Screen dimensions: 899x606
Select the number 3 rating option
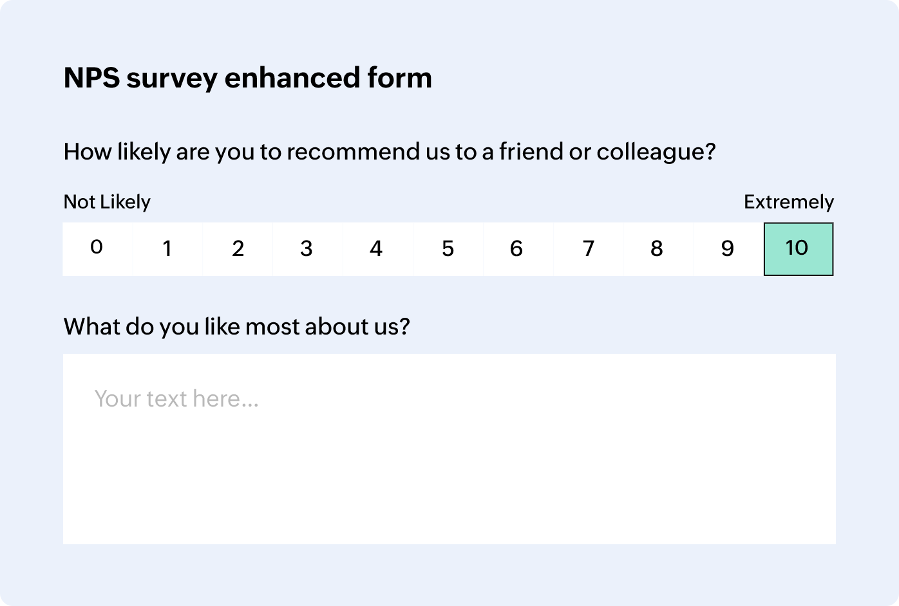307,248
